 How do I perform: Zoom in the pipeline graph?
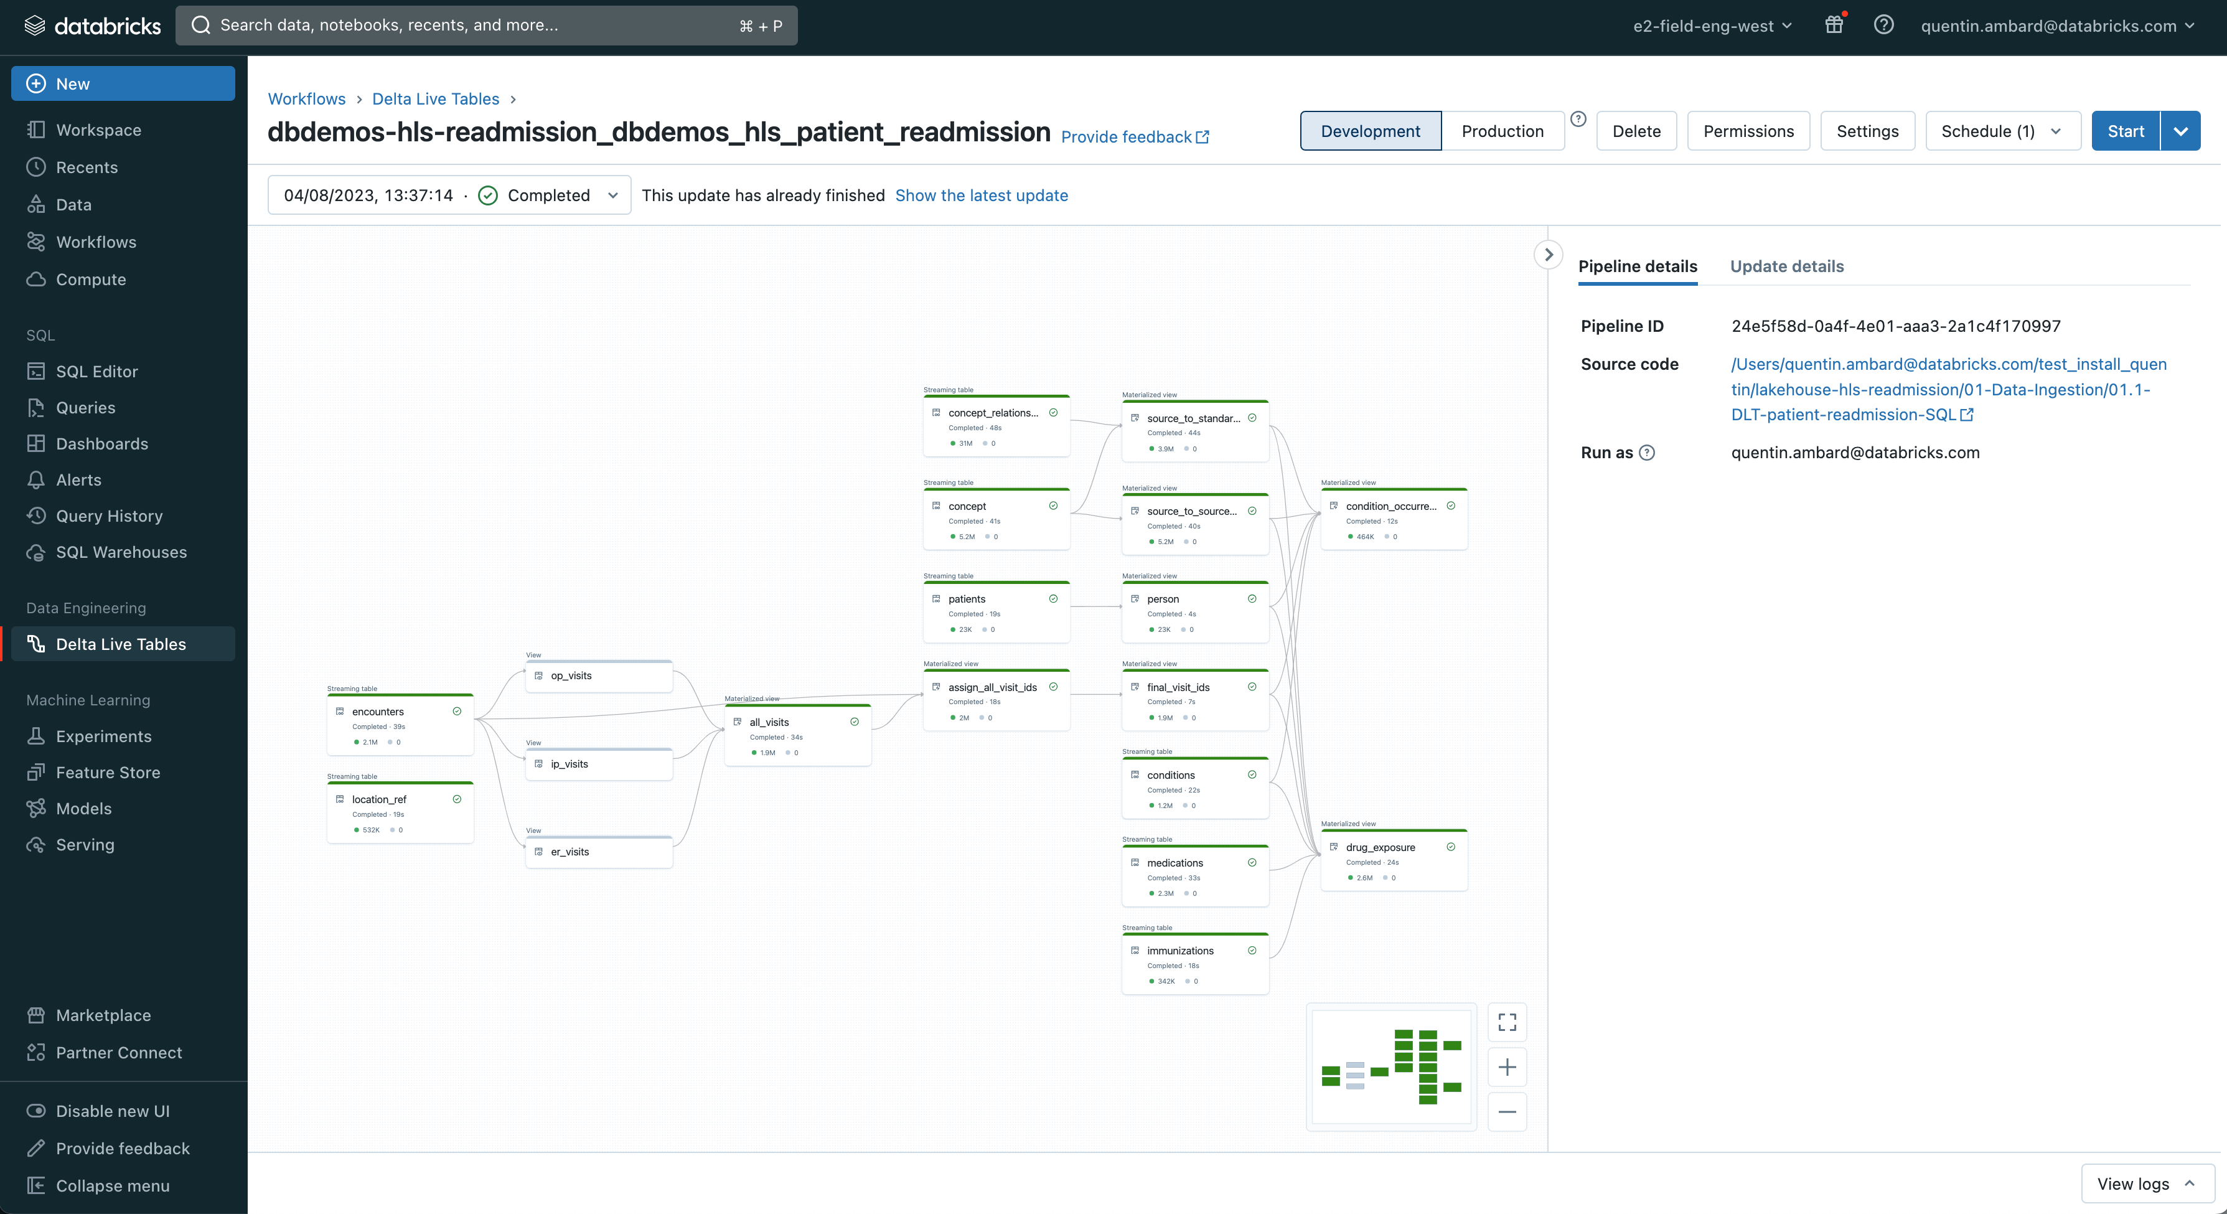(1507, 1067)
